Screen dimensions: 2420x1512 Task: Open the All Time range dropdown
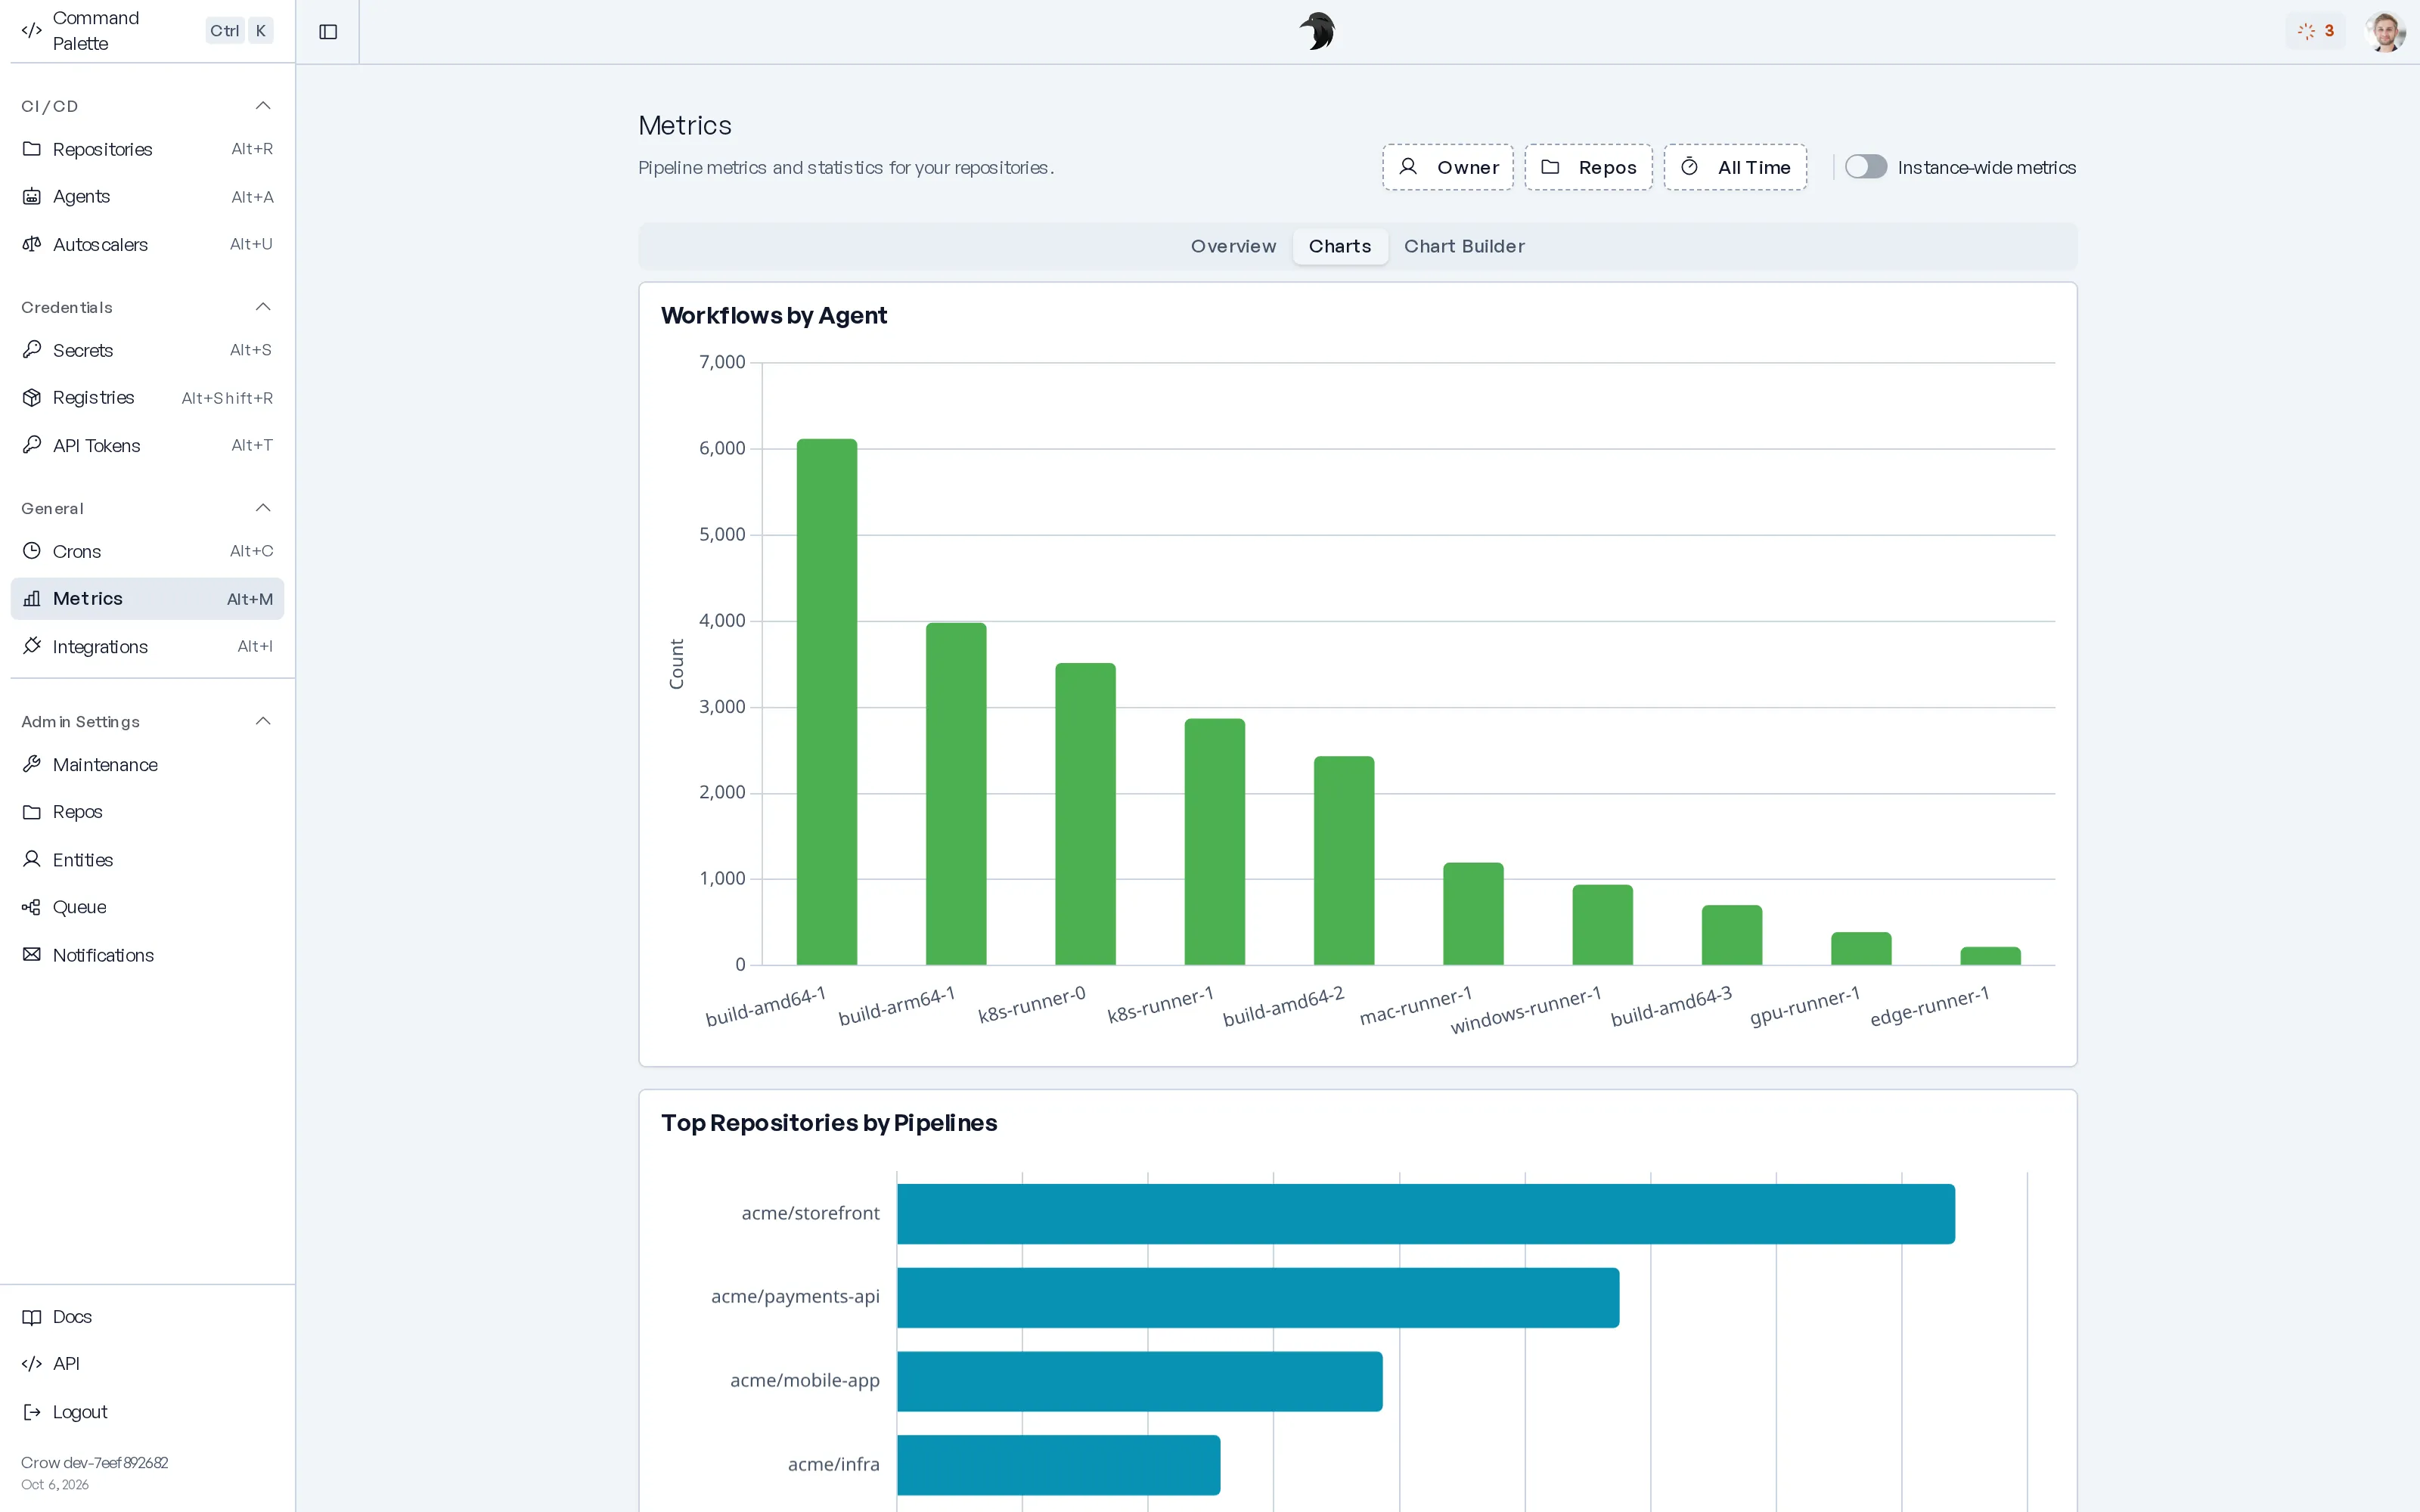(x=1735, y=167)
